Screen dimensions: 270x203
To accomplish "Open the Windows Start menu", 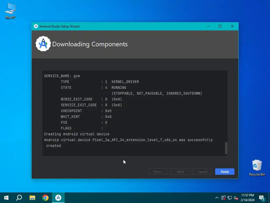I will click(x=6, y=198).
